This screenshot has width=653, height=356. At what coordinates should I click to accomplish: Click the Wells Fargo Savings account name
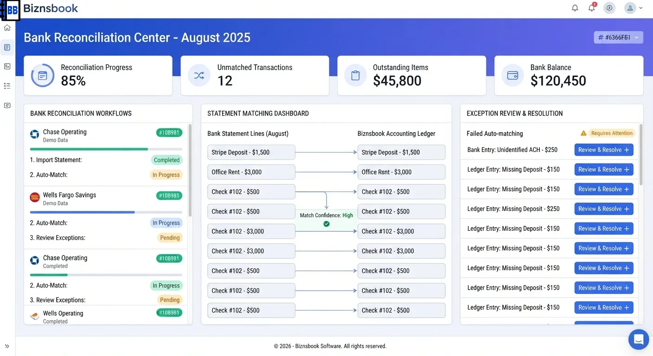(70, 195)
